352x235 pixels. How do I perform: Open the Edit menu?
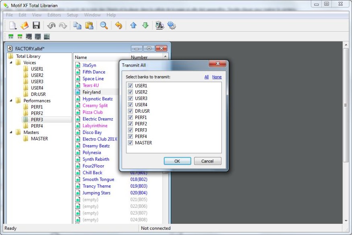click(23, 15)
